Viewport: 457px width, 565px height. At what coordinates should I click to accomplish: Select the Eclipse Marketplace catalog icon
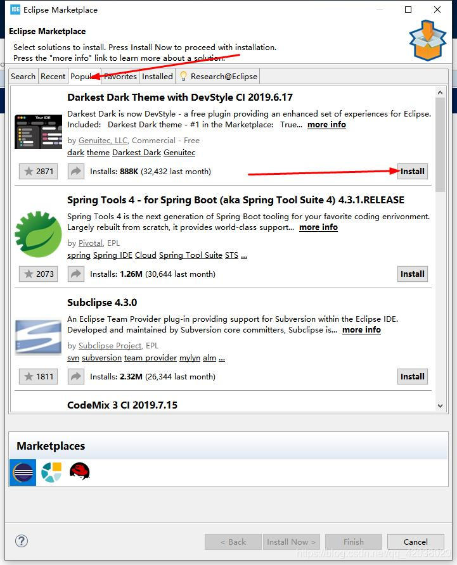click(x=23, y=473)
